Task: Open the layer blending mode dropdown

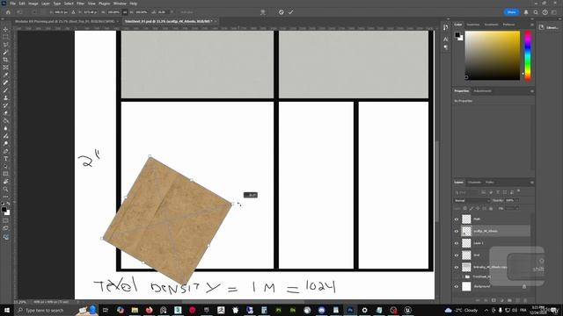Action: pos(472,201)
